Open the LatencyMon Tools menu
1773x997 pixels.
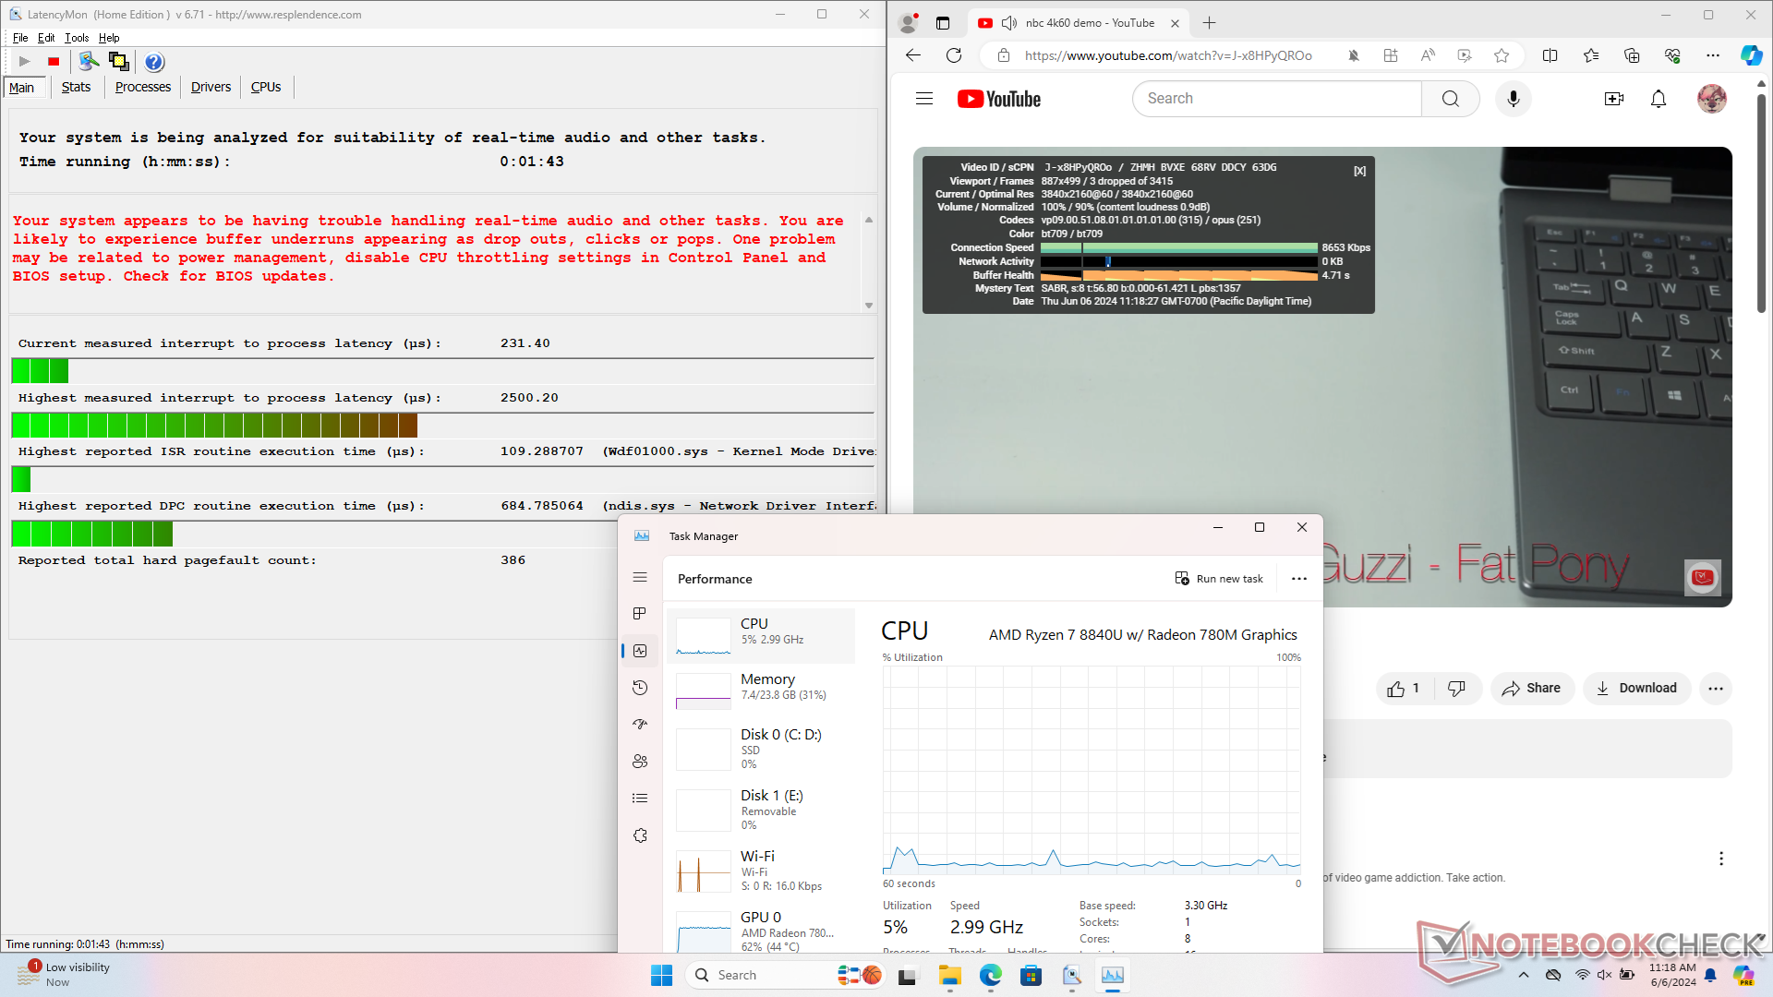[x=77, y=38]
